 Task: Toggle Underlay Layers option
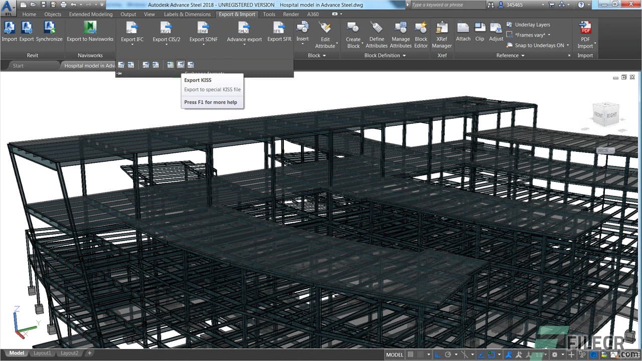[x=532, y=24]
